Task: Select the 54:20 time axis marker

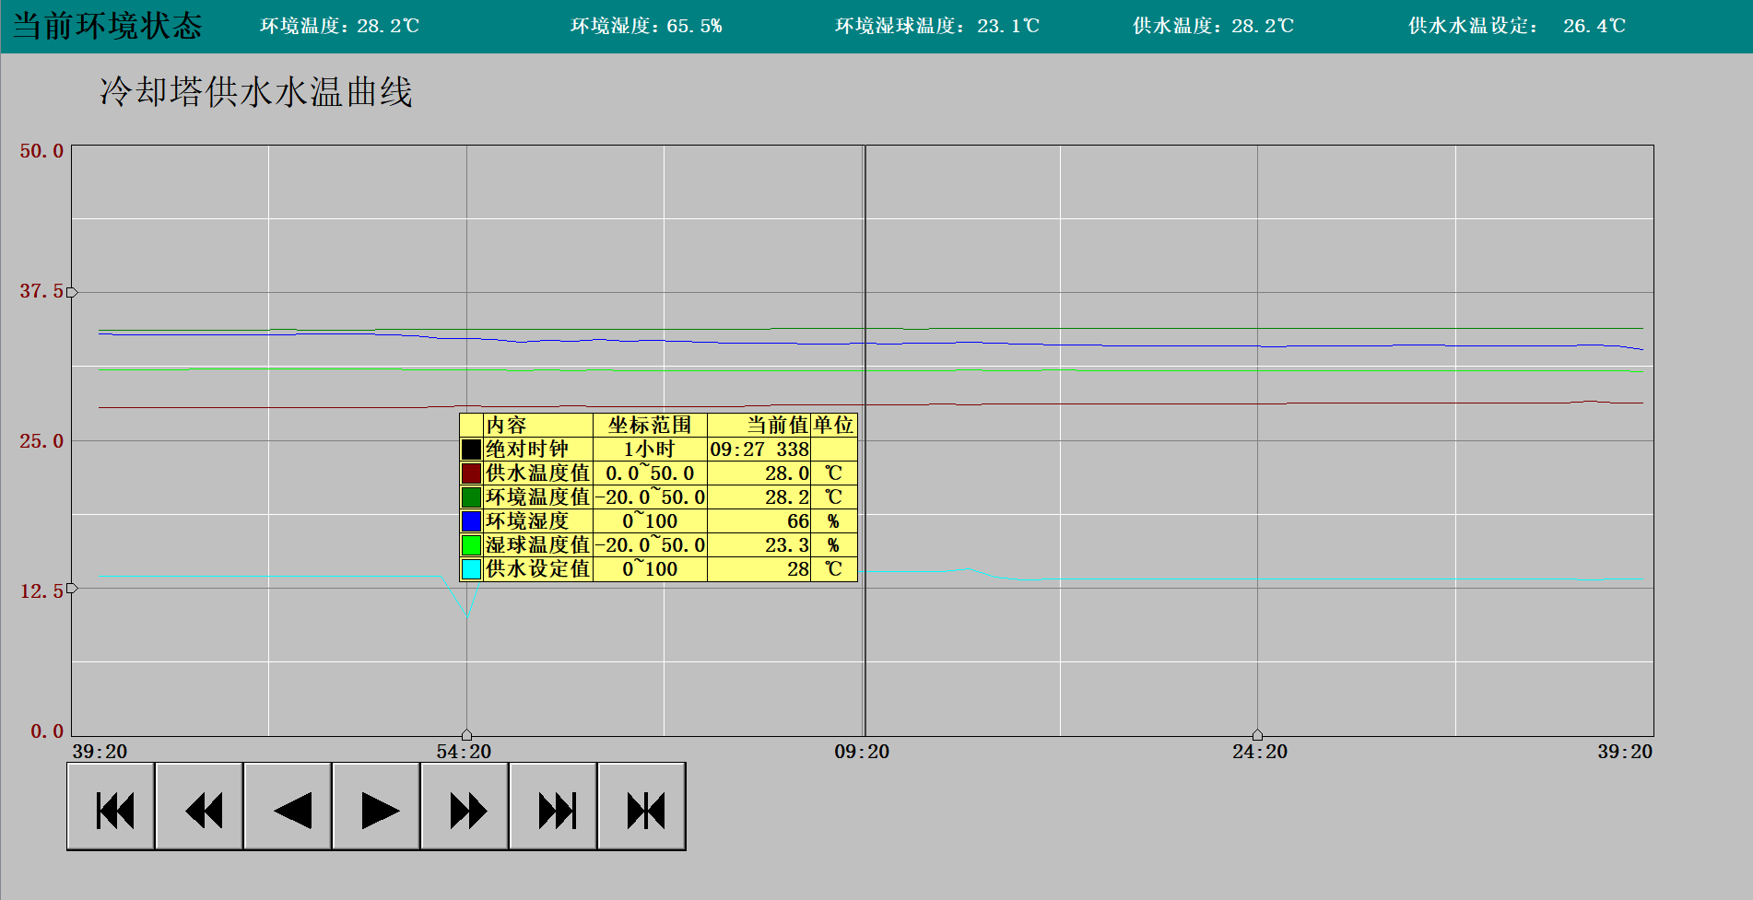Action: coord(466,734)
